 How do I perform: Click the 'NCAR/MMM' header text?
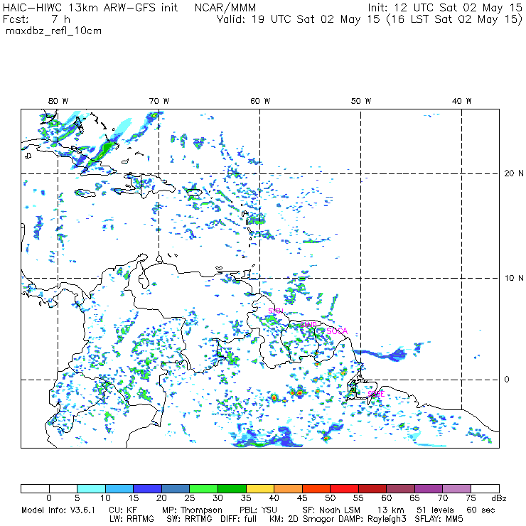point(225,7)
